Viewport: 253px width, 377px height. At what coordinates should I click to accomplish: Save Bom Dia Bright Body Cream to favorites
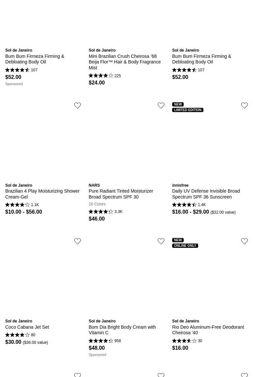pyautogui.click(x=161, y=241)
